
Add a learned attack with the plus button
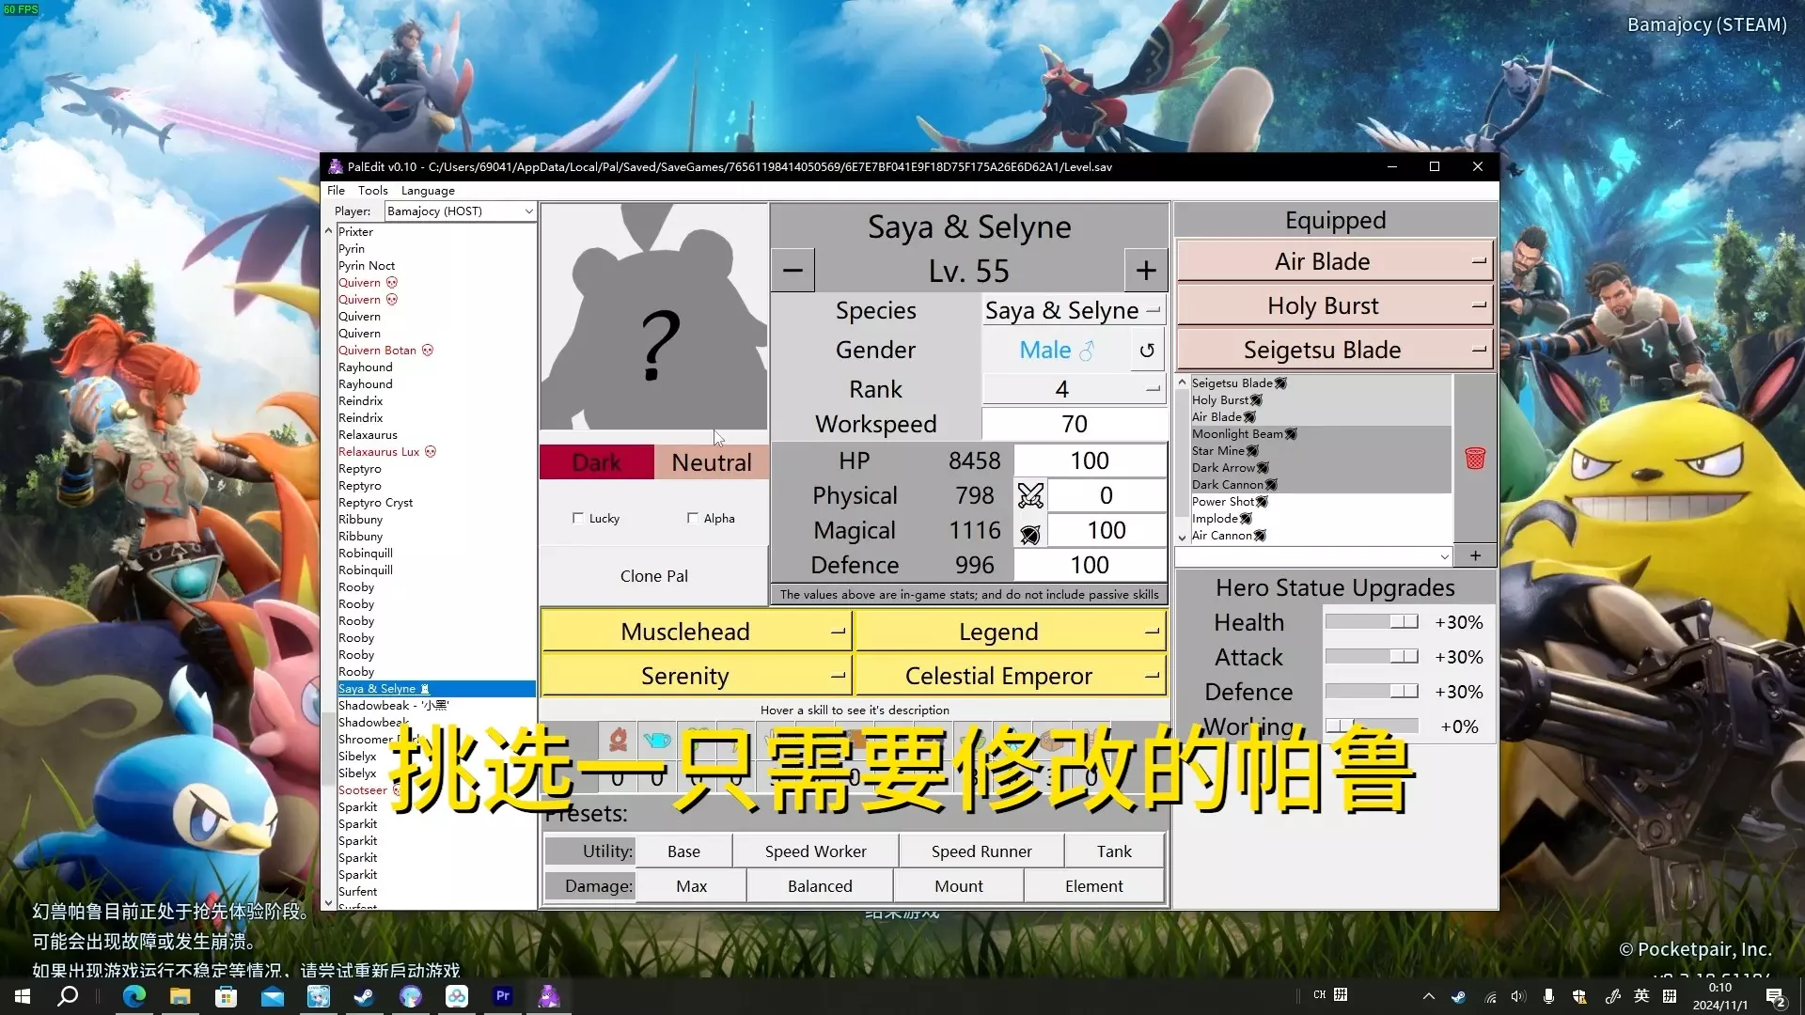click(x=1475, y=555)
